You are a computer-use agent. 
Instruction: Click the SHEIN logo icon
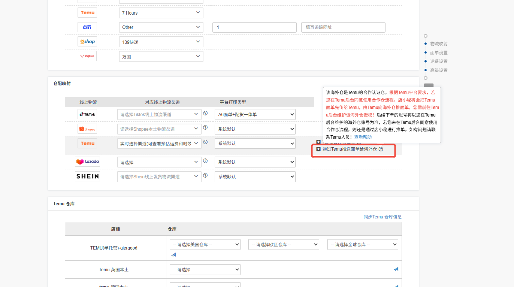click(x=87, y=176)
